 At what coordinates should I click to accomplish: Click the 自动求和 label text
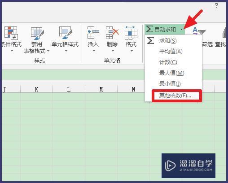click(165, 29)
